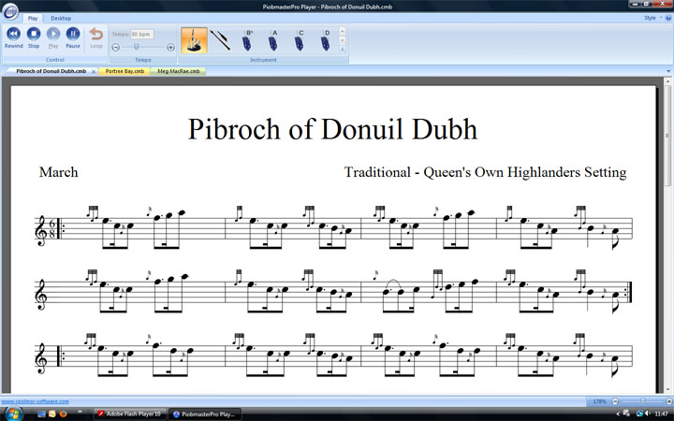This screenshot has width=674, height=421.
Task: Click the Rewind playback button
Action: pos(14,35)
